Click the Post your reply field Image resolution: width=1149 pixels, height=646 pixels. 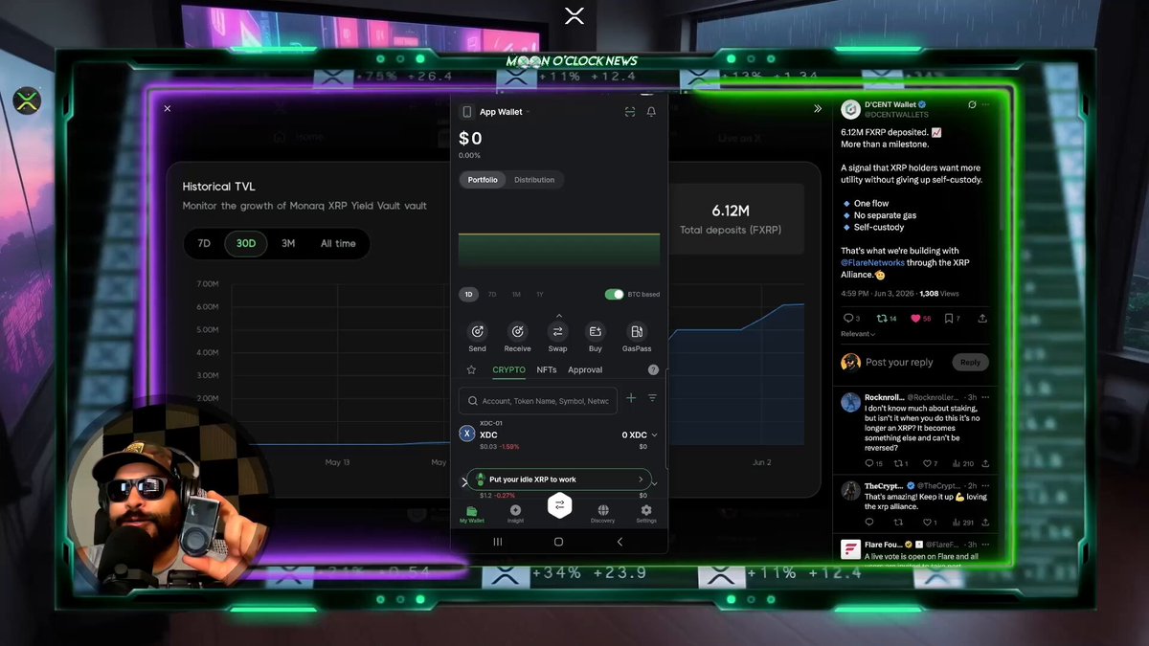(x=899, y=362)
